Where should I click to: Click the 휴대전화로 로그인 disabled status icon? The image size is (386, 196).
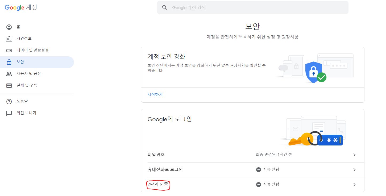[x=258, y=170]
